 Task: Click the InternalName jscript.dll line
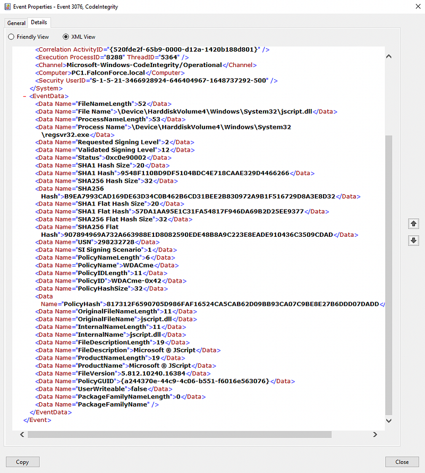pyautogui.click(x=110, y=335)
